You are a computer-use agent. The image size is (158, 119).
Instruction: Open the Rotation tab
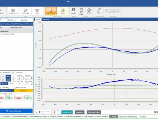coord(12,20)
